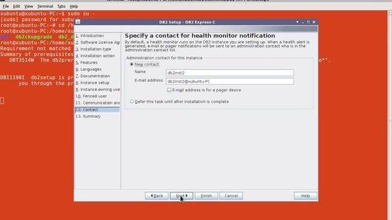Screen dimensions: 392x220
Task: Select Software License Agreement step
Action: pyautogui.click(x=97, y=42)
